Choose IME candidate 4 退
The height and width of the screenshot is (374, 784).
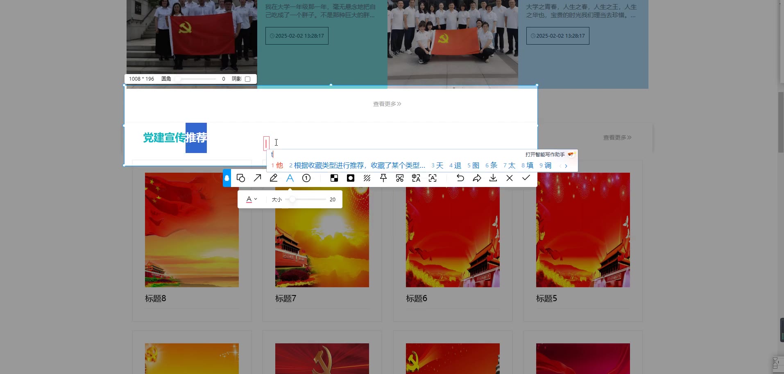[455, 165]
